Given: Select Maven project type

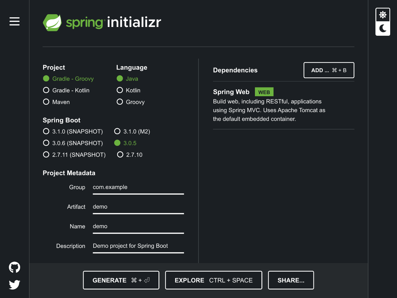Looking at the screenshot, I should click(56, 102).
